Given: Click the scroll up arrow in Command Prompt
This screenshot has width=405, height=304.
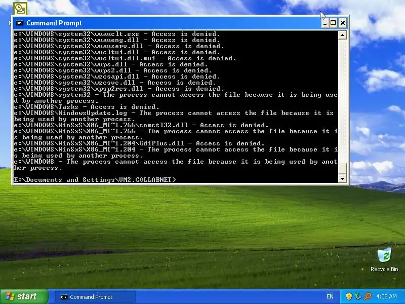Looking at the screenshot, I should pyautogui.click(x=342, y=35).
